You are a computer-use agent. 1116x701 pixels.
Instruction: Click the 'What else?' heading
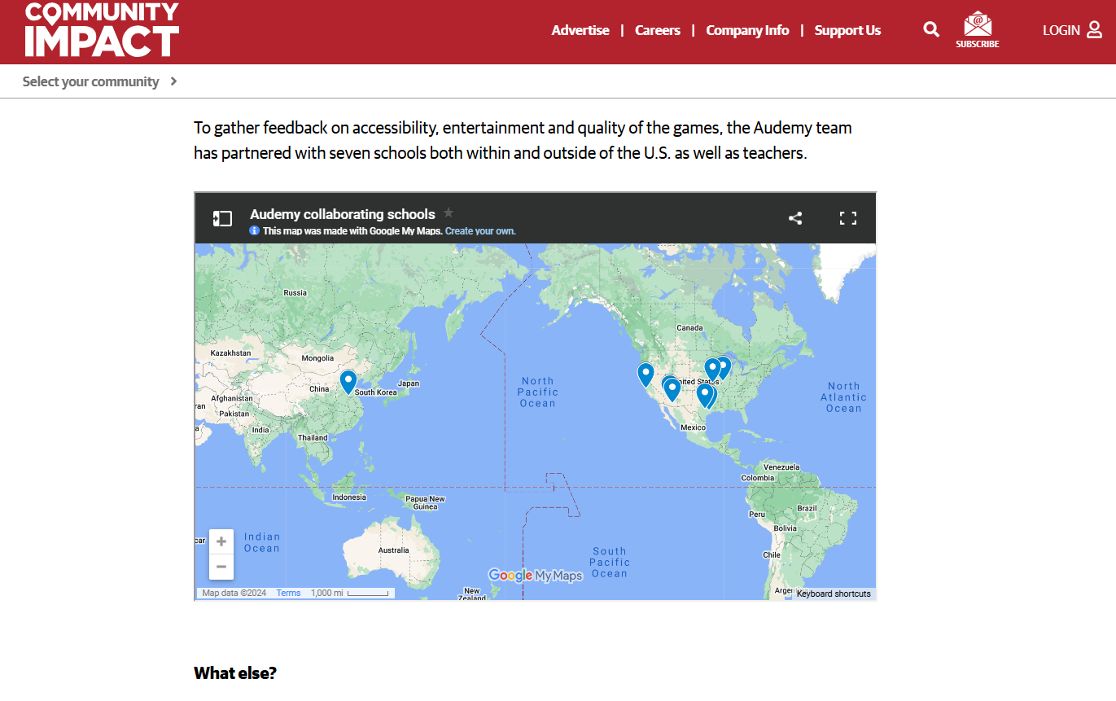pyautogui.click(x=235, y=673)
